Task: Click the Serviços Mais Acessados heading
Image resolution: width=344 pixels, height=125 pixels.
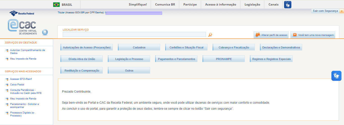Action: pyautogui.click(x=23, y=72)
